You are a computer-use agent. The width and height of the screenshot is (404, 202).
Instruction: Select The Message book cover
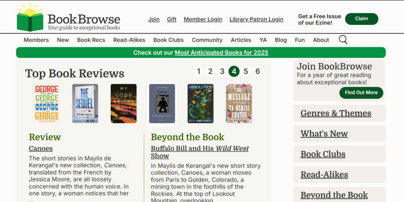coord(239,104)
